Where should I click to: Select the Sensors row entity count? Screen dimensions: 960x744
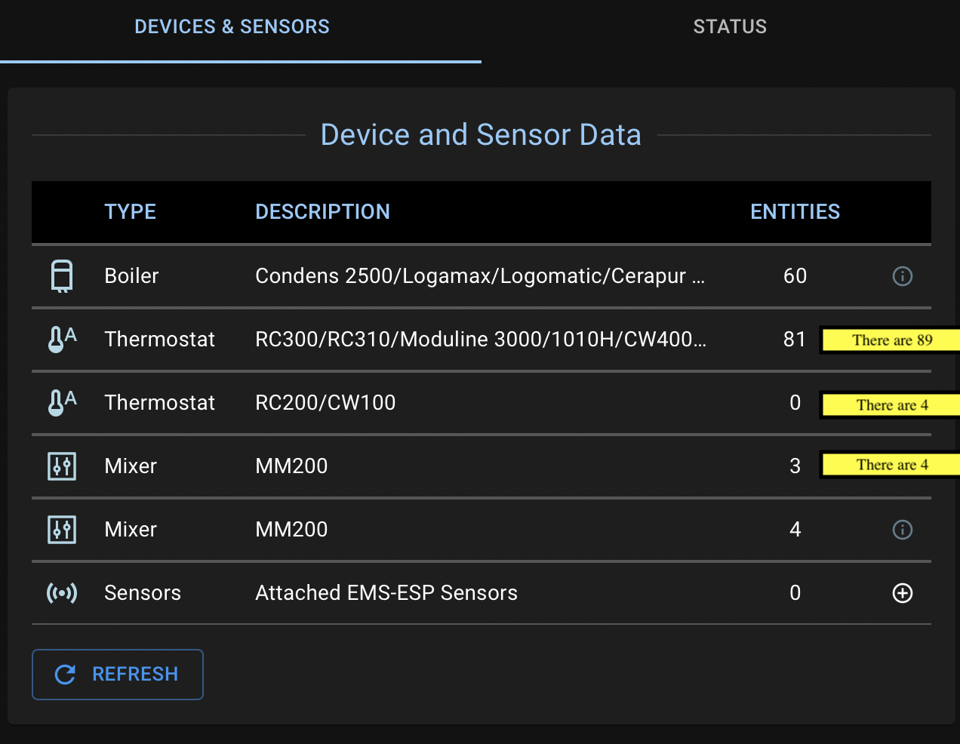click(795, 593)
